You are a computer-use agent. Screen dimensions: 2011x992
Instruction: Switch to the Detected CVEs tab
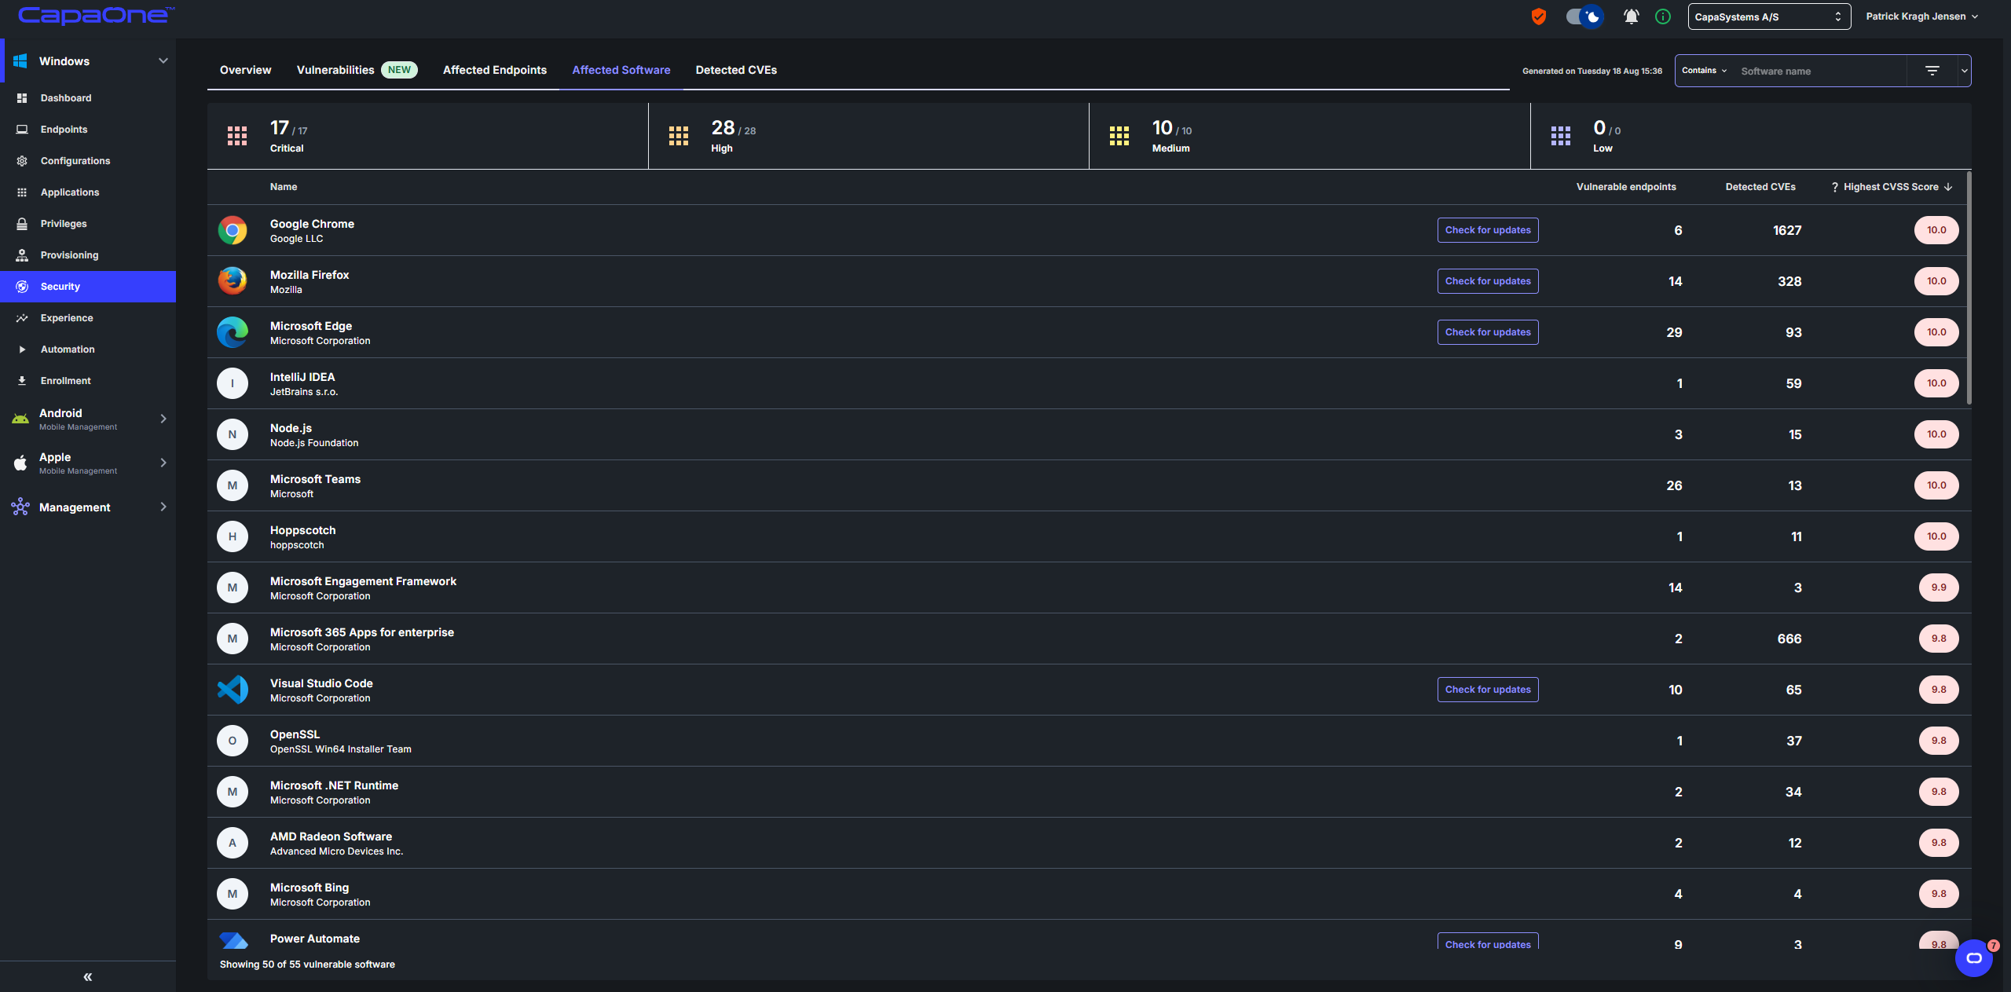pyautogui.click(x=736, y=70)
